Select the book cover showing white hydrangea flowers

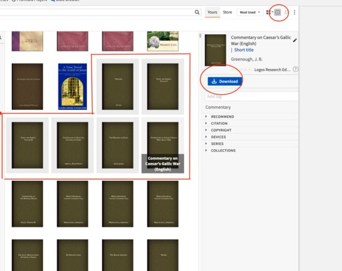coord(163,41)
